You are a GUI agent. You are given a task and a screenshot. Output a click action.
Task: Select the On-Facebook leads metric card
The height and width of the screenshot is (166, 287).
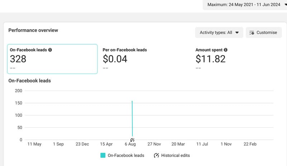point(52,59)
